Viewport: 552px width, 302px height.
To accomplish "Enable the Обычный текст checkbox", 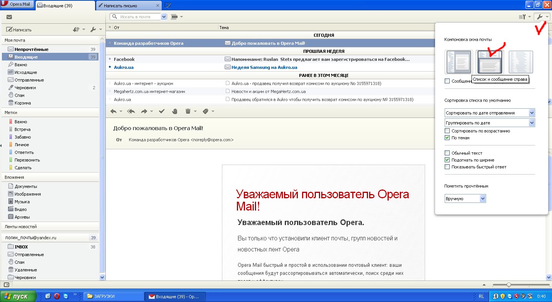I will (447, 153).
